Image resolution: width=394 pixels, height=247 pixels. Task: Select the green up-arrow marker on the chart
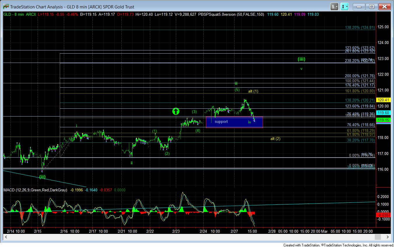[x=176, y=111]
